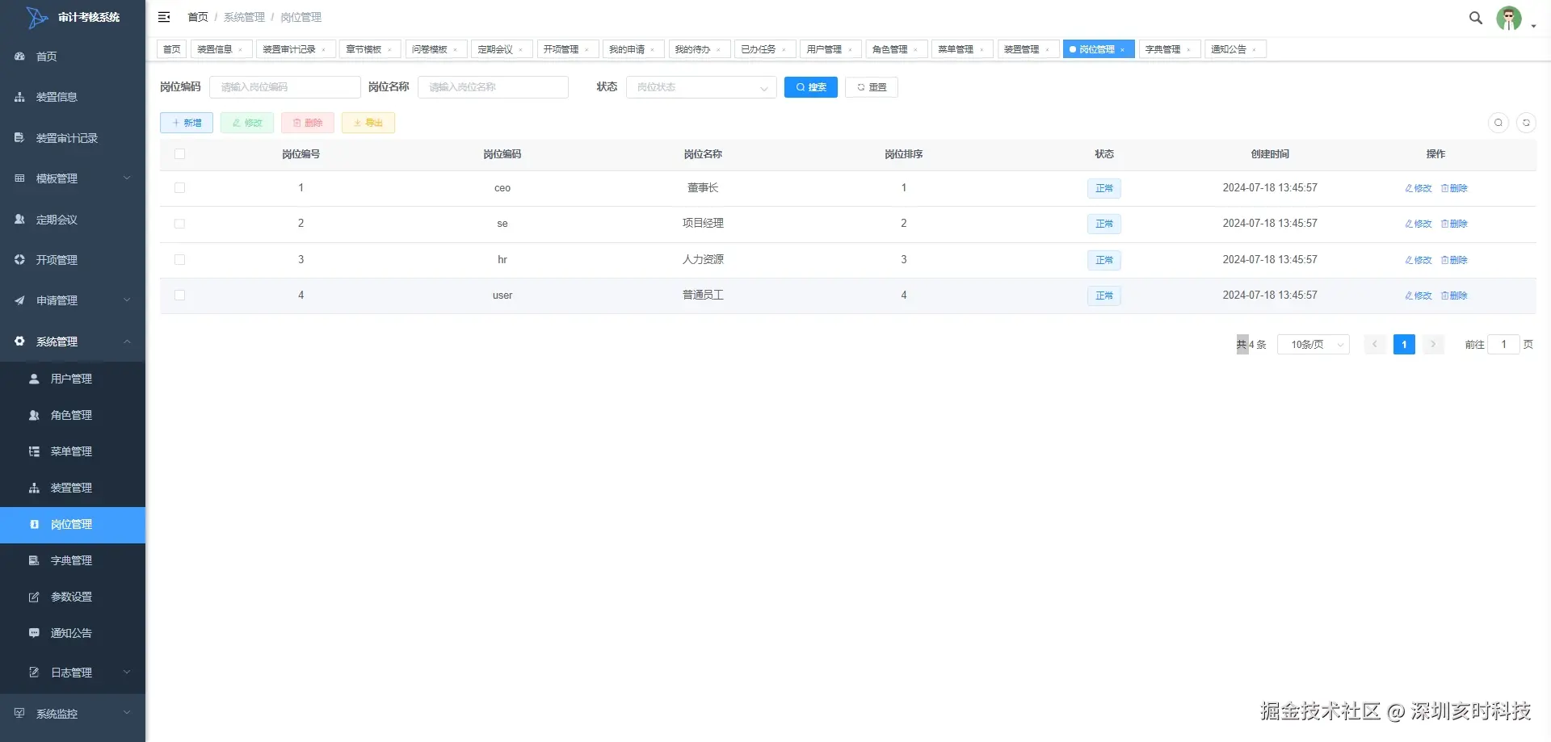
Task: Expand the 模板管理 sidebar menu
Action: (x=73, y=178)
